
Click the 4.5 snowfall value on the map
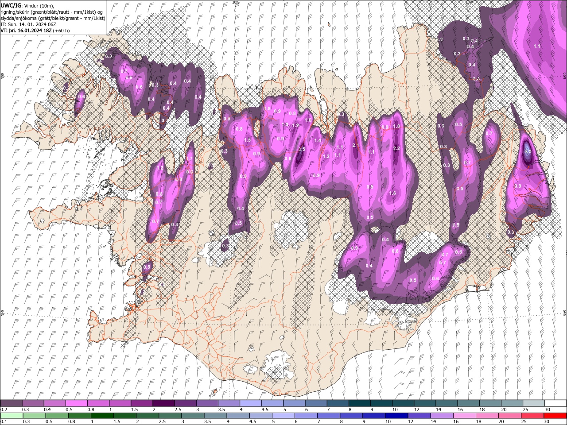pyautogui.click(x=528, y=151)
